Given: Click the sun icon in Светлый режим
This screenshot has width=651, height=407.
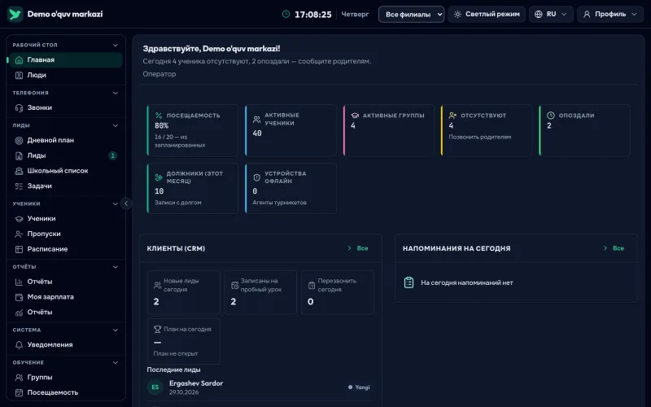Looking at the screenshot, I should click(x=457, y=14).
